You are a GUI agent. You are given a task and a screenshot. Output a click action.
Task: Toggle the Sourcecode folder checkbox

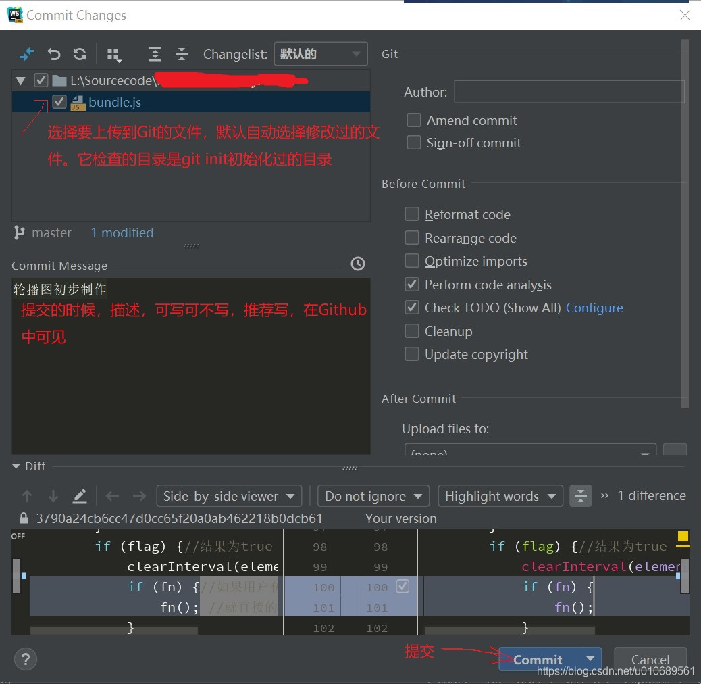41,80
